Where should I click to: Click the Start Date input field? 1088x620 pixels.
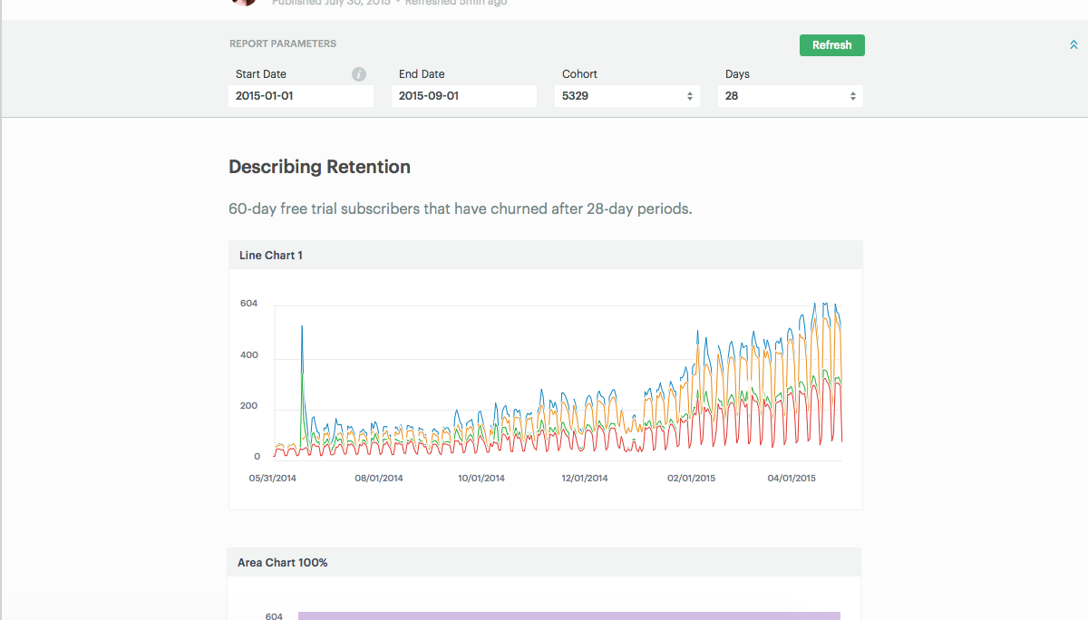(x=300, y=96)
